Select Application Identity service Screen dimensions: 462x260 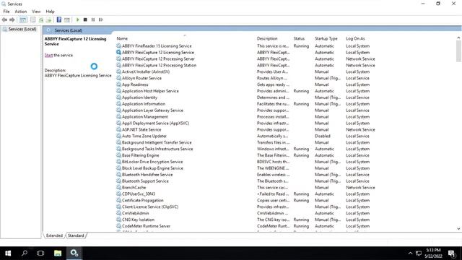[139, 97]
